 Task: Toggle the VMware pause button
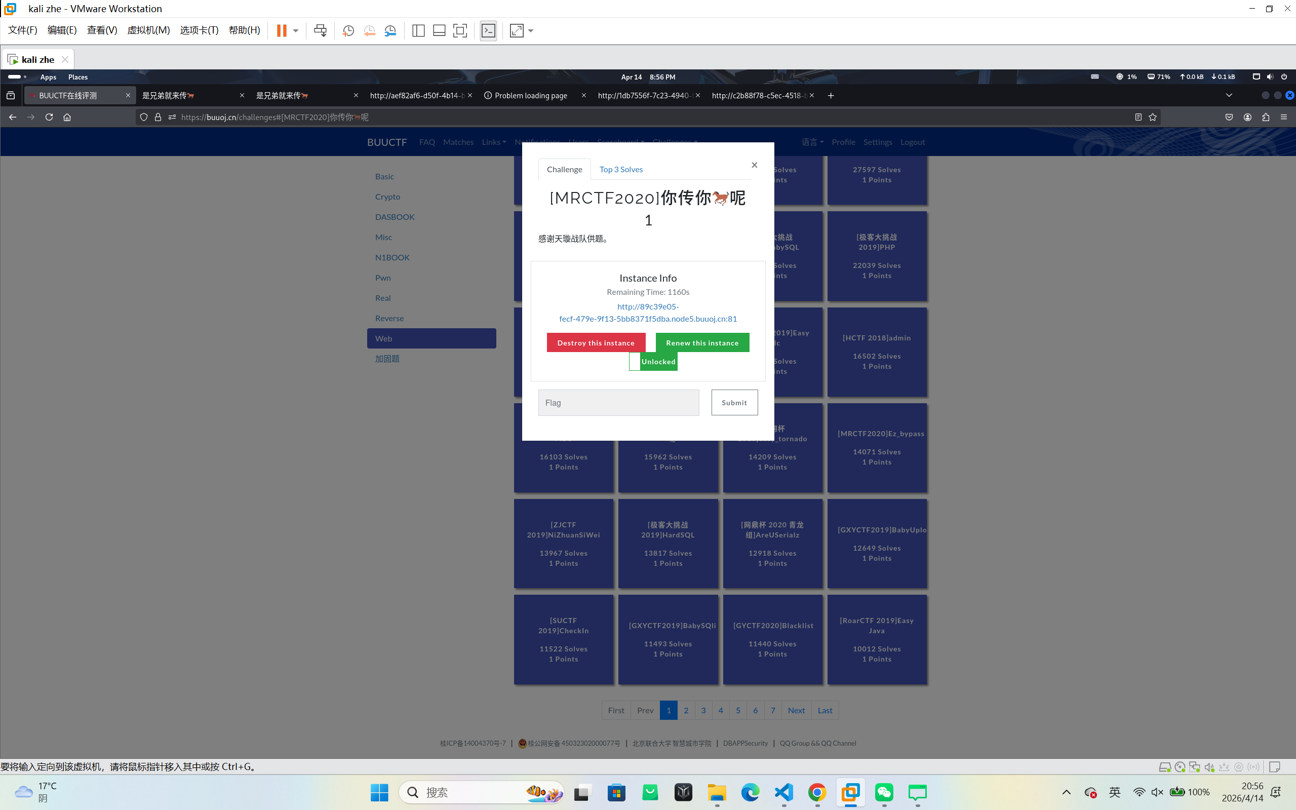[281, 30]
